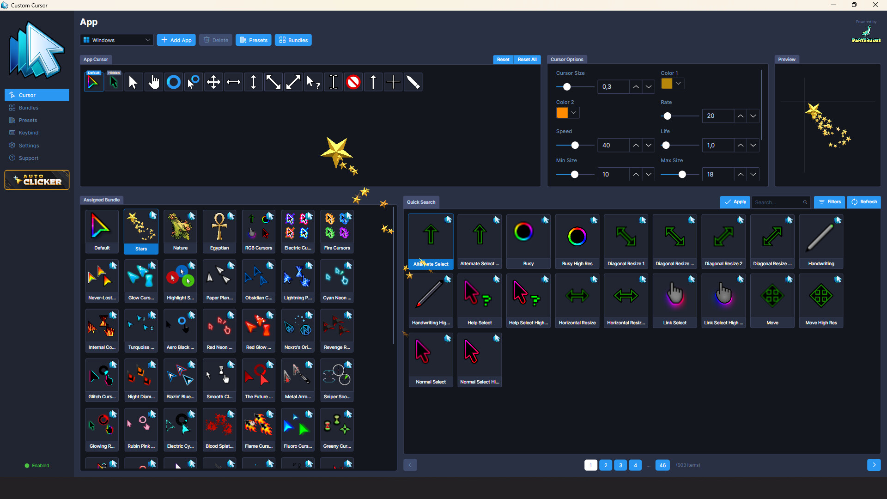Click the Busy blue ring cursor slot

click(x=174, y=82)
